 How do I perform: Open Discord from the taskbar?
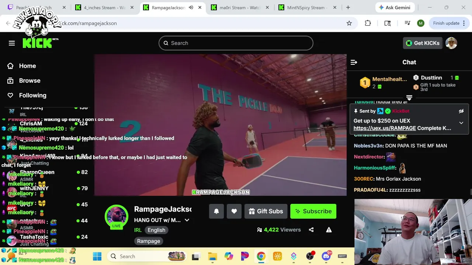pos(326,256)
